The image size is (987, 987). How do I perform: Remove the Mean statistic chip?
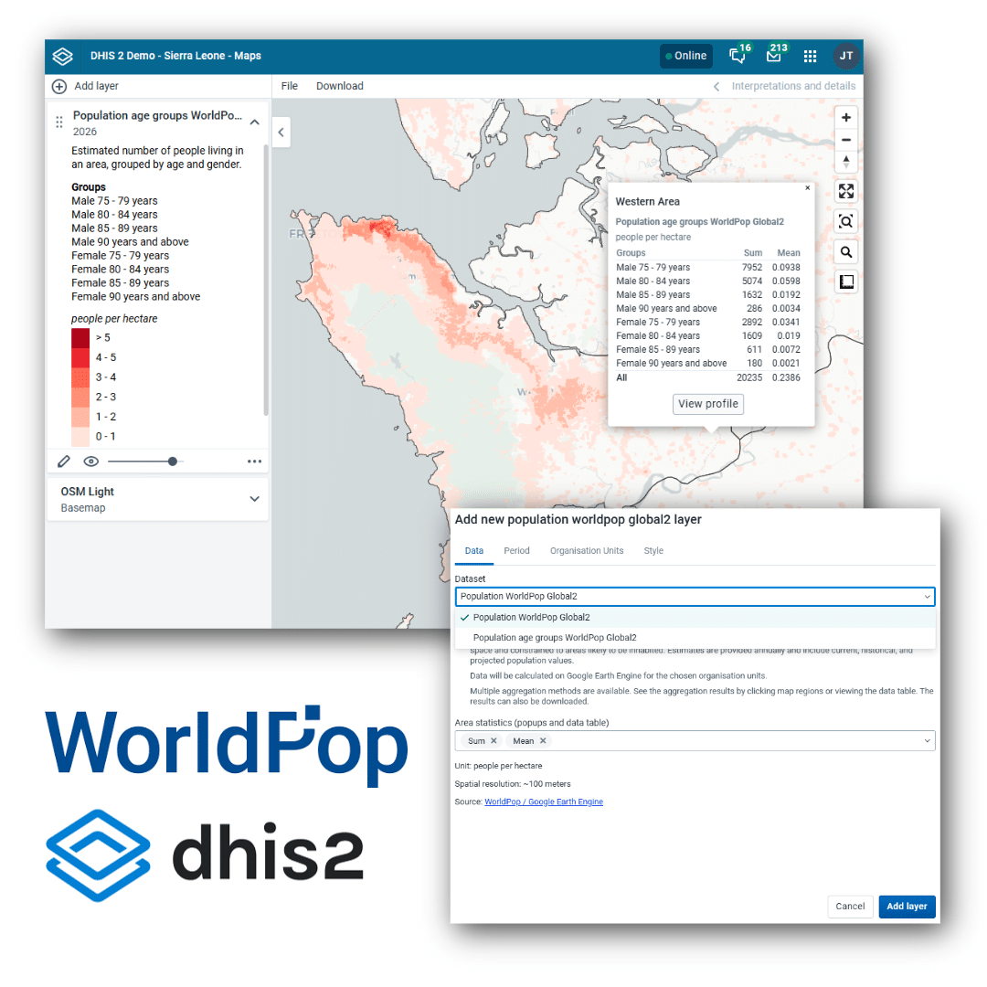click(x=543, y=741)
